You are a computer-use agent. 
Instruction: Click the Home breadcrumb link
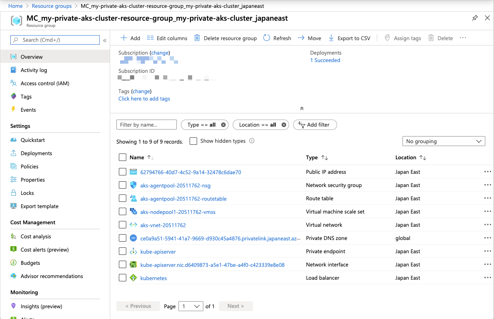[15, 6]
